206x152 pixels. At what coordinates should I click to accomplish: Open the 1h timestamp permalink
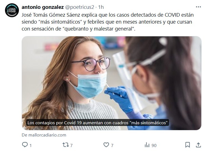pos(101,7)
